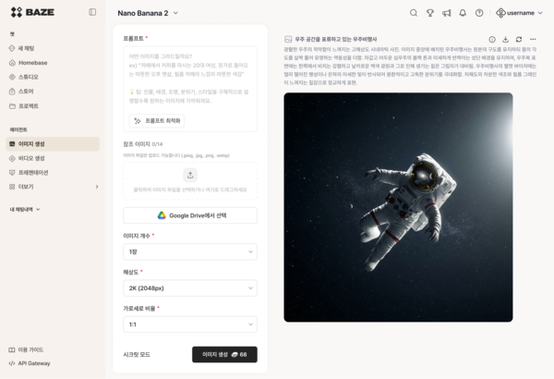Click the 이미지 생성 68 generate button

(224, 354)
